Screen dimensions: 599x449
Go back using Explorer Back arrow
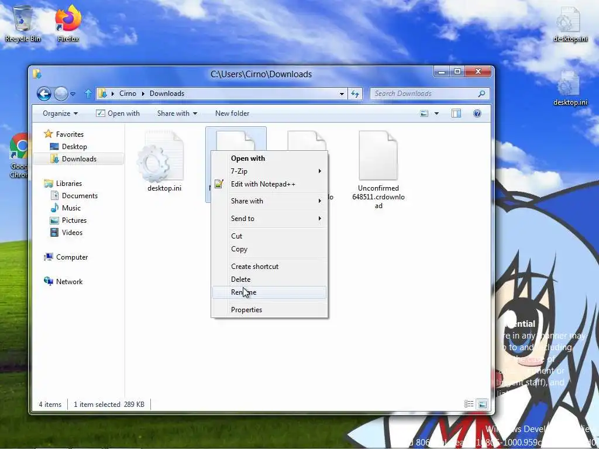pos(44,94)
